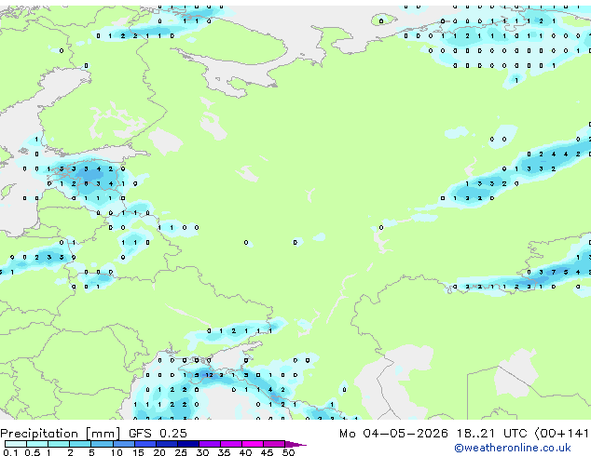Image resolution: width=591 pixels, height=456 pixels.
Task: Pick the 25–30 mm dark blue swatch
Action: [188, 444]
